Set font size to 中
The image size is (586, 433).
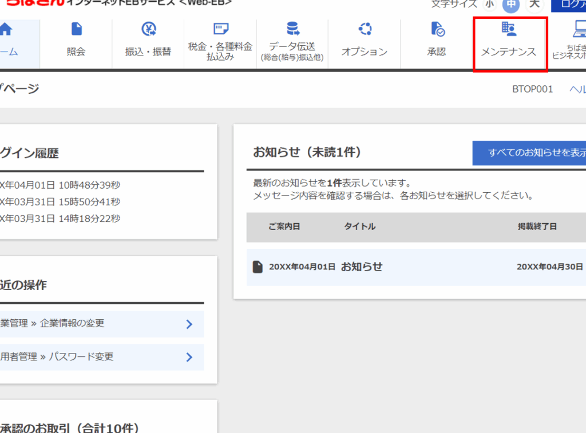(x=511, y=4)
